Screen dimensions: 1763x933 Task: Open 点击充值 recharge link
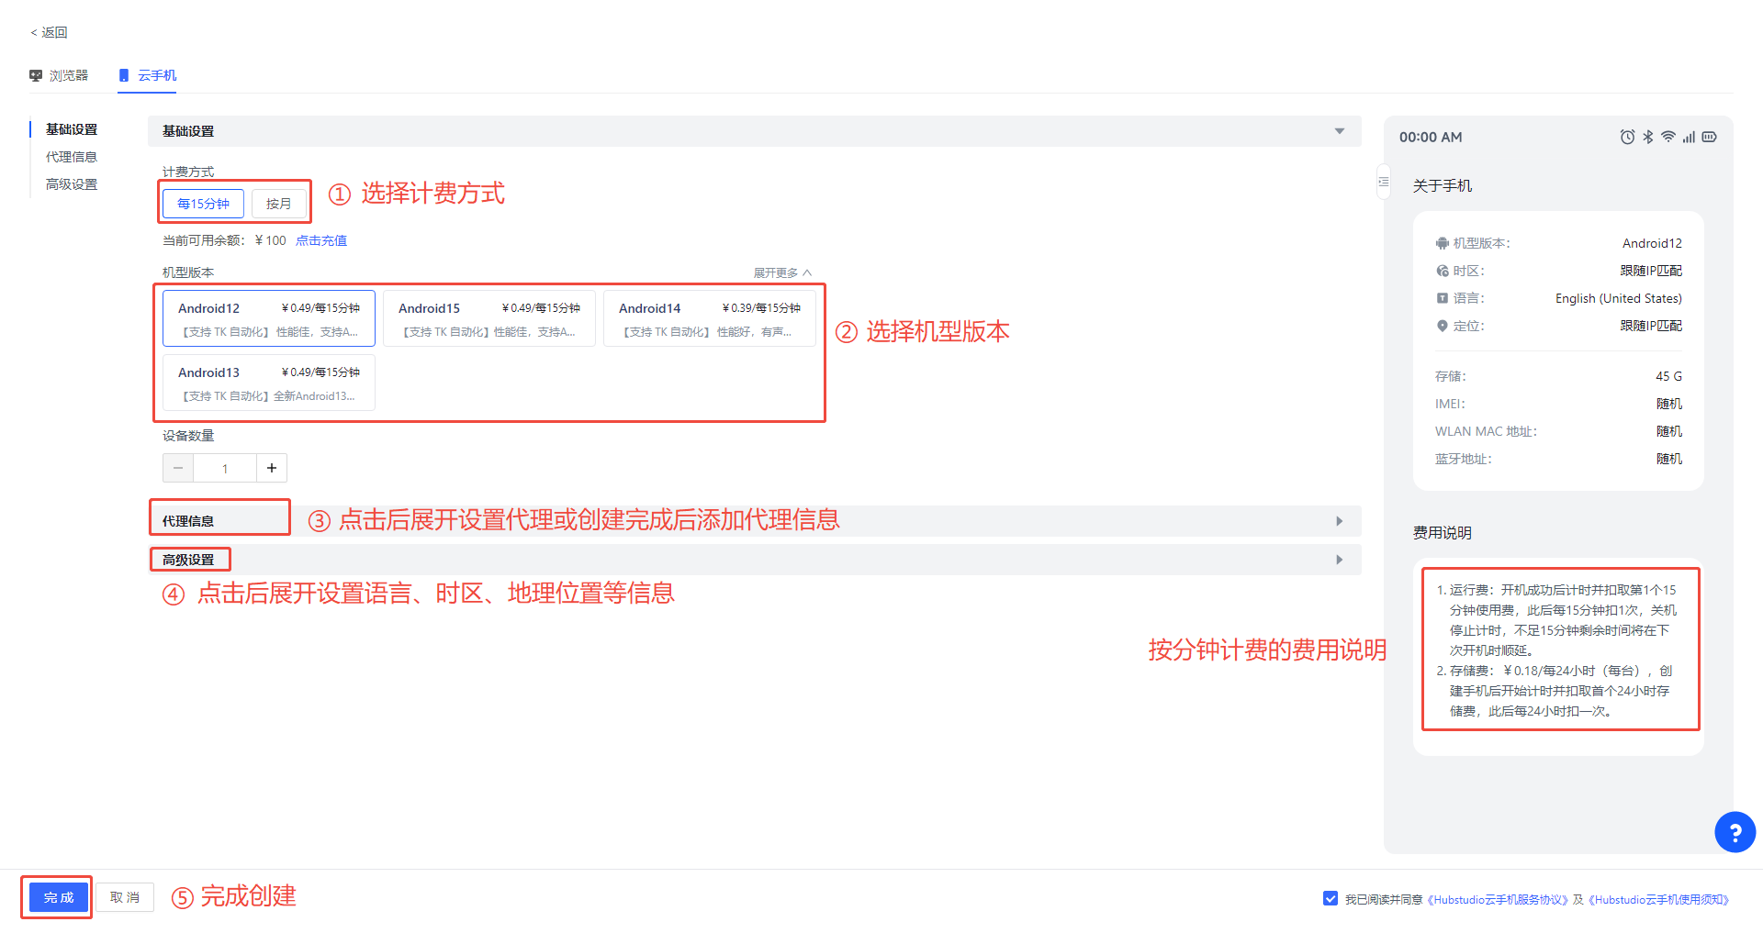pos(321,240)
